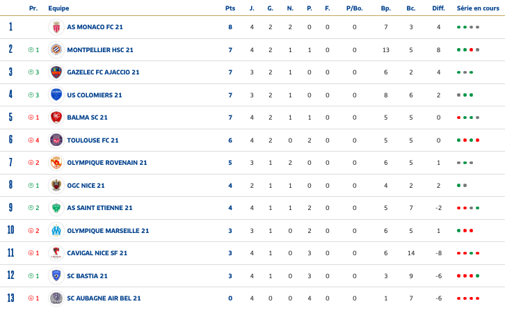
Task: Click the Toulouse FC purple crest
Action: 56,141
